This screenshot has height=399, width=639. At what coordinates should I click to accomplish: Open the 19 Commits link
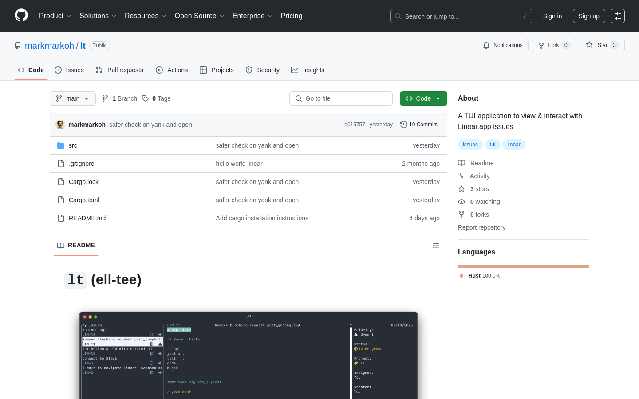[419, 125]
